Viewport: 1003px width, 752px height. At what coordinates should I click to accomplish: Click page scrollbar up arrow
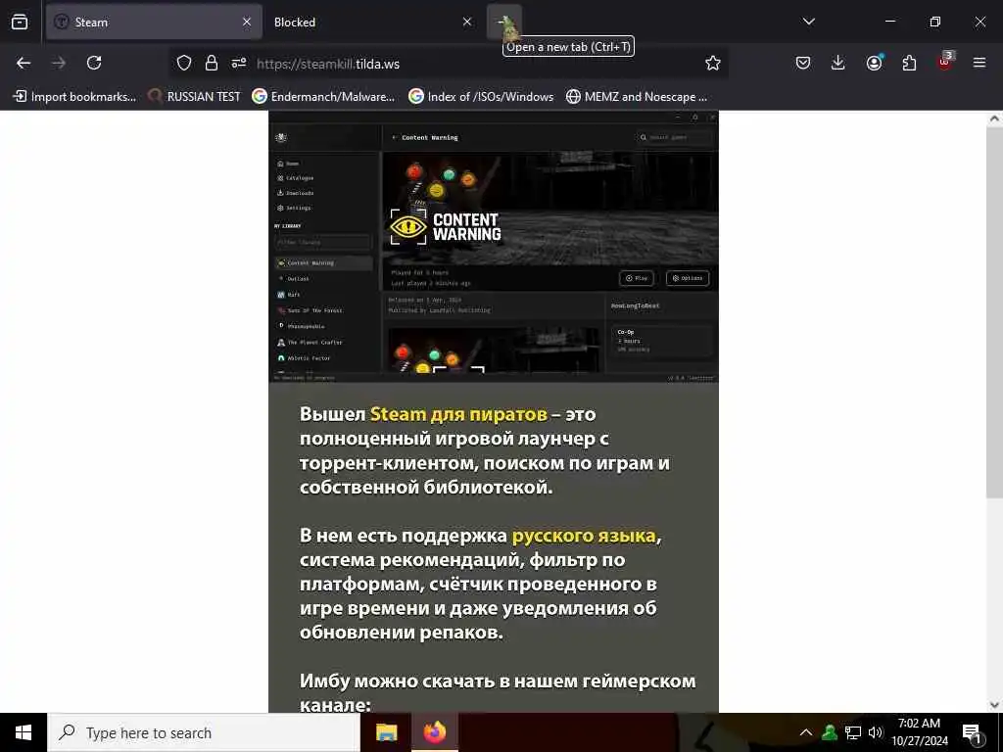(x=995, y=118)
